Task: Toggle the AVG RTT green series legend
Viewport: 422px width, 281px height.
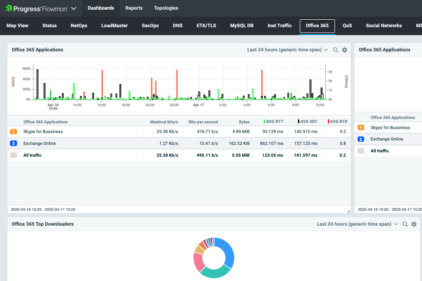Action: 273,122
